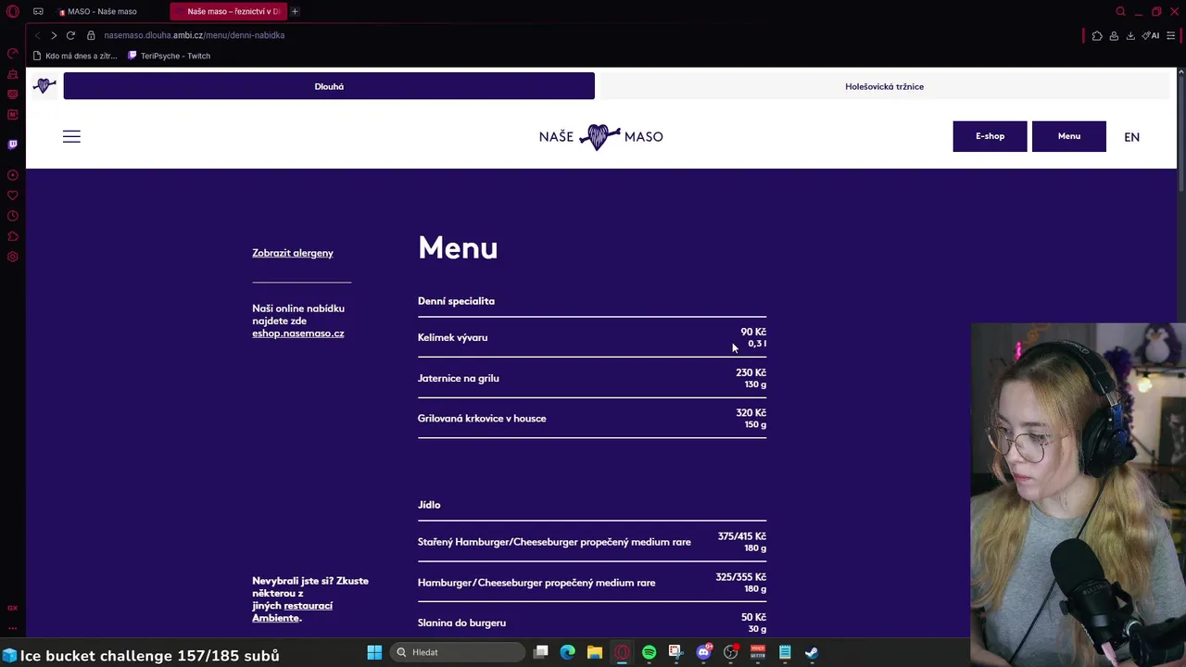Click the '230 Kč' price for Jaternice
This screenshot has width=1186, height=667.
[751, 372]
